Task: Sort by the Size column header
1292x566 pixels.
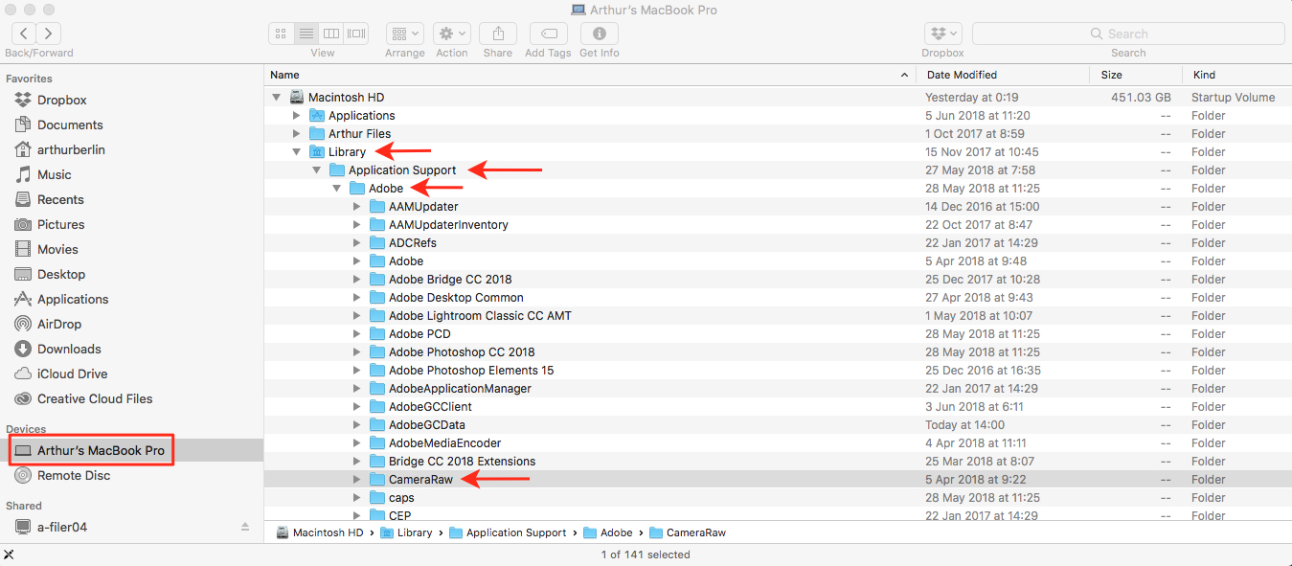Action: point(1136,75)
